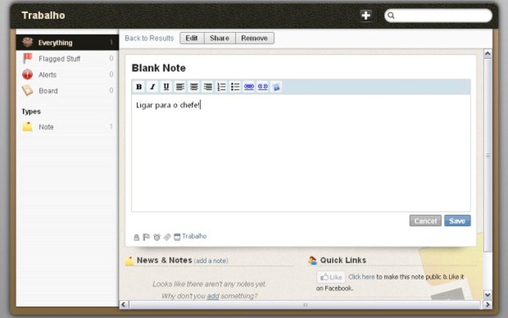Toggle bold formatting in note editor
This screenshot has height=318, width=508.
pyautogui.click(x=139, y=87)
